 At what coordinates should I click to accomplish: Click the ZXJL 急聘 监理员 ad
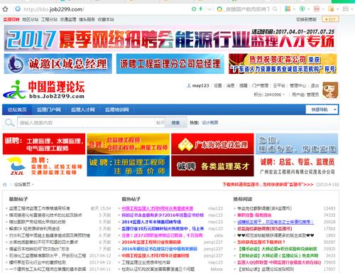44,166
